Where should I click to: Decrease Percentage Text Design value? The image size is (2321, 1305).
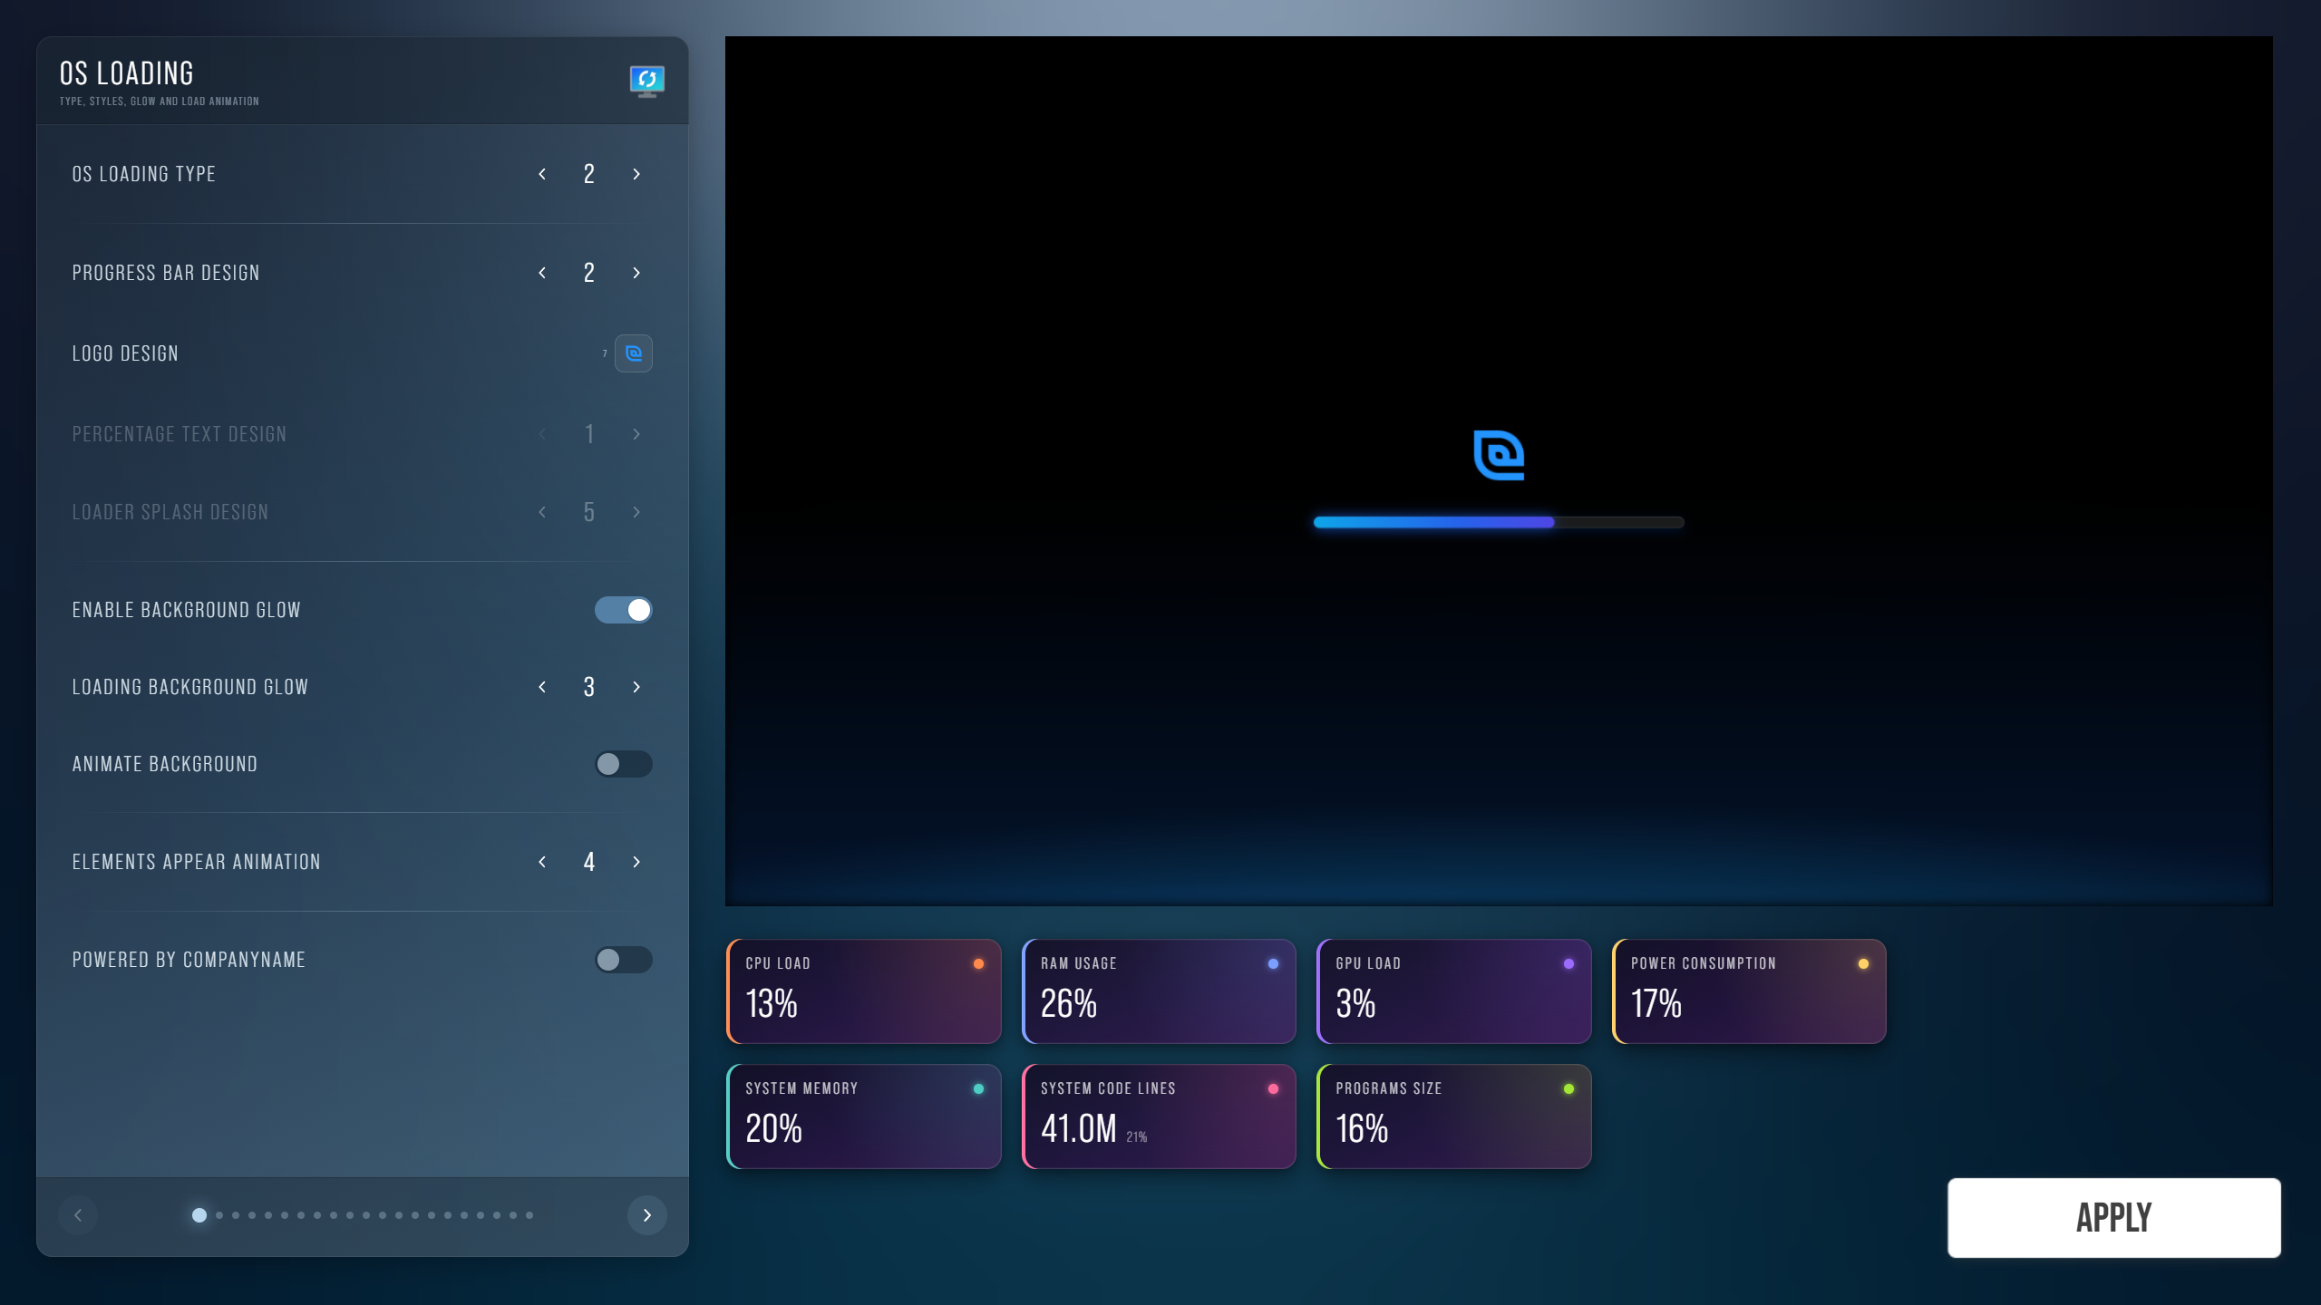pyautogui.click(x=542, y=434)
